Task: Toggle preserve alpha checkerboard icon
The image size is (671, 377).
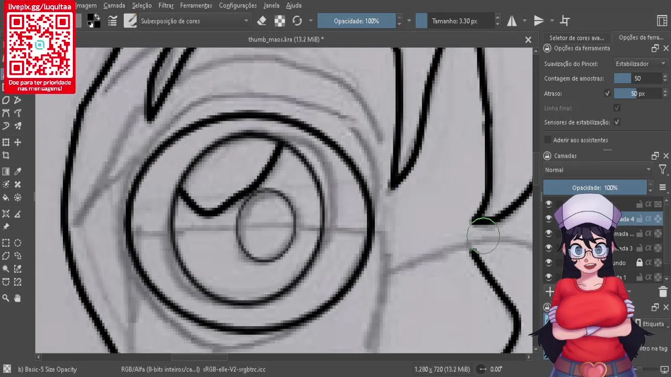Action: [x=280, y=21]
